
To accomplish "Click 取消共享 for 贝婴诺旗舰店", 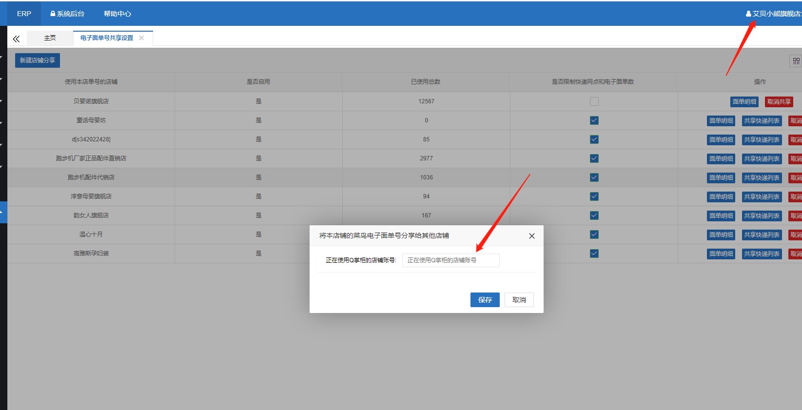I will point(779,102).
